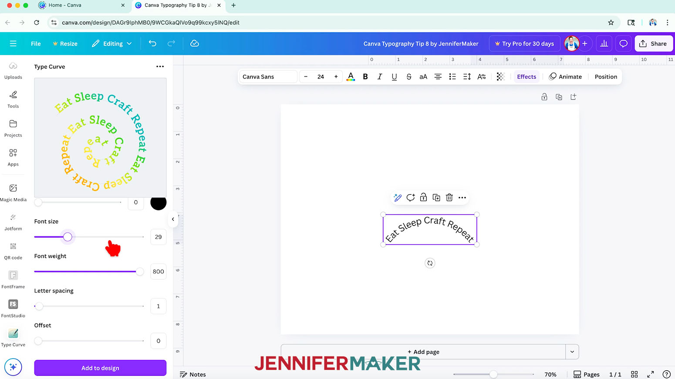Open the Pages view button
This screenshot has width=675, height=379.
click(587, 374)
